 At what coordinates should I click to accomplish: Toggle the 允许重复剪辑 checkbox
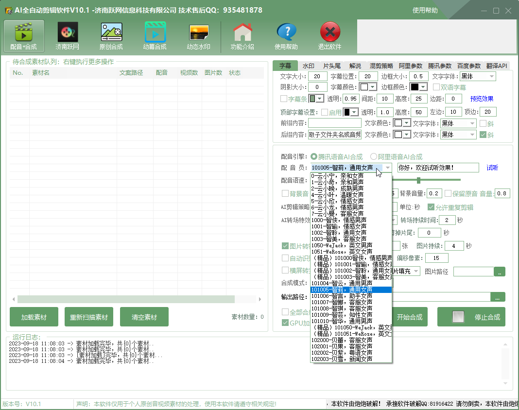(431, 207)
